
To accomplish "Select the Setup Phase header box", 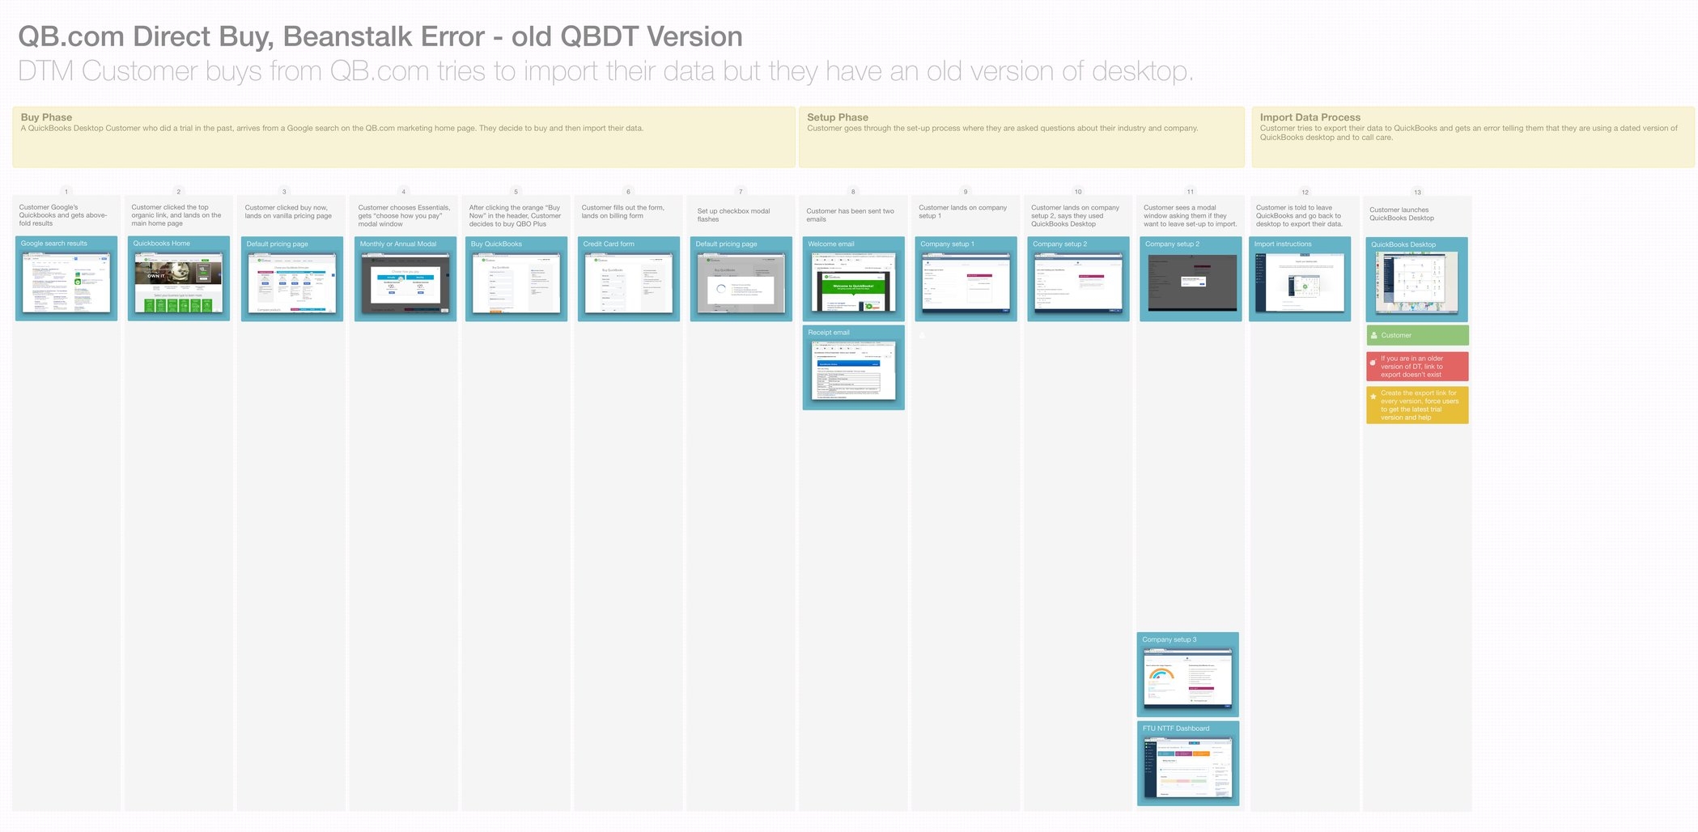I will (1021, 137).
